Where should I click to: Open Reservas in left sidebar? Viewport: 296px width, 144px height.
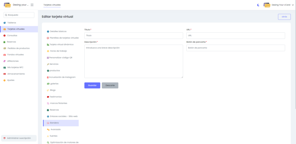[x=12, y=42]
